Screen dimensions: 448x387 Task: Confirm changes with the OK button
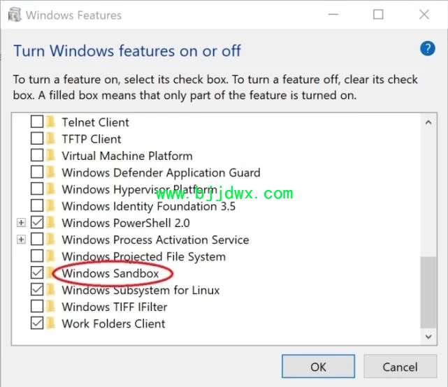(x=318, y=367)
